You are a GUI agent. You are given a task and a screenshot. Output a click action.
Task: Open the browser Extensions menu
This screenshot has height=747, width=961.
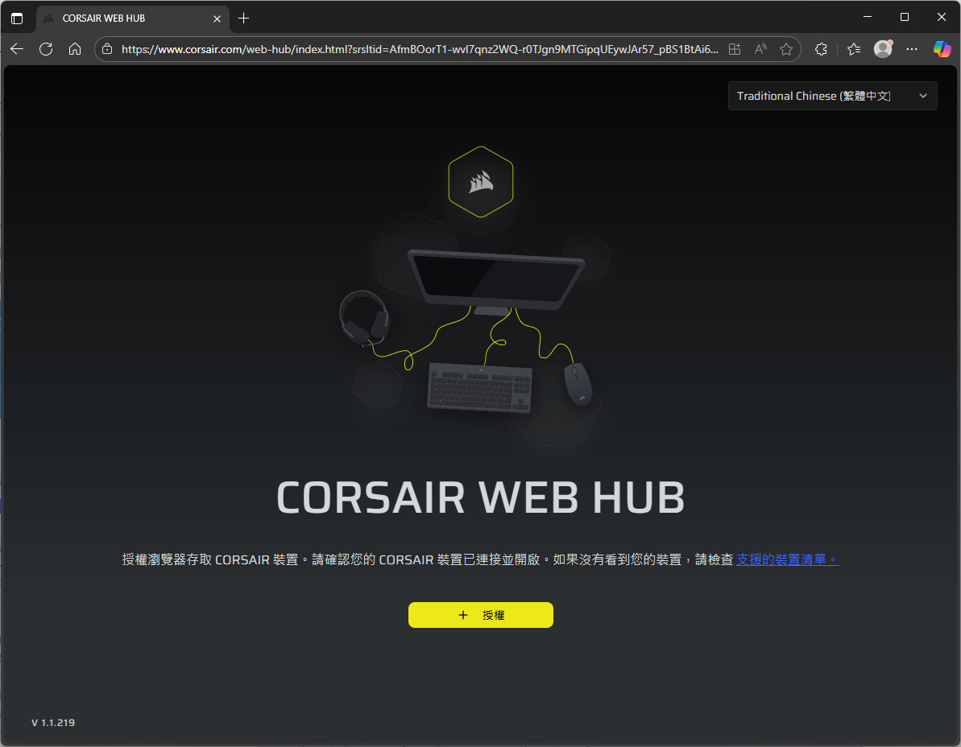click(x=822, y=49)
